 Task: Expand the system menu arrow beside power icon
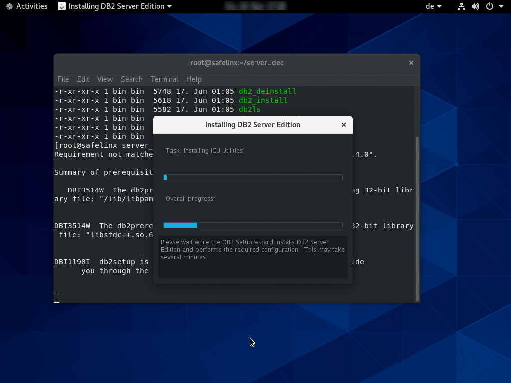pos(500,6)
